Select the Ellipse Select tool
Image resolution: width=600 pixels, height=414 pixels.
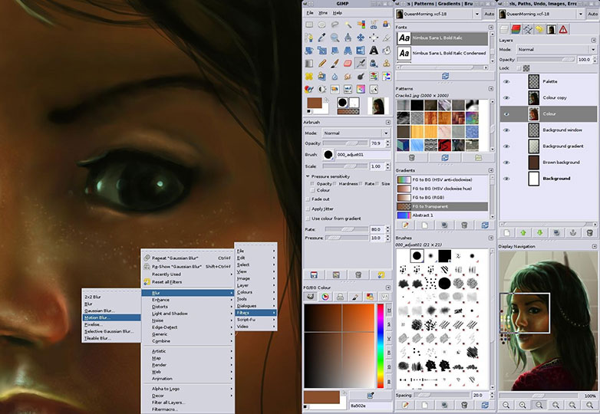pos(321,25)
